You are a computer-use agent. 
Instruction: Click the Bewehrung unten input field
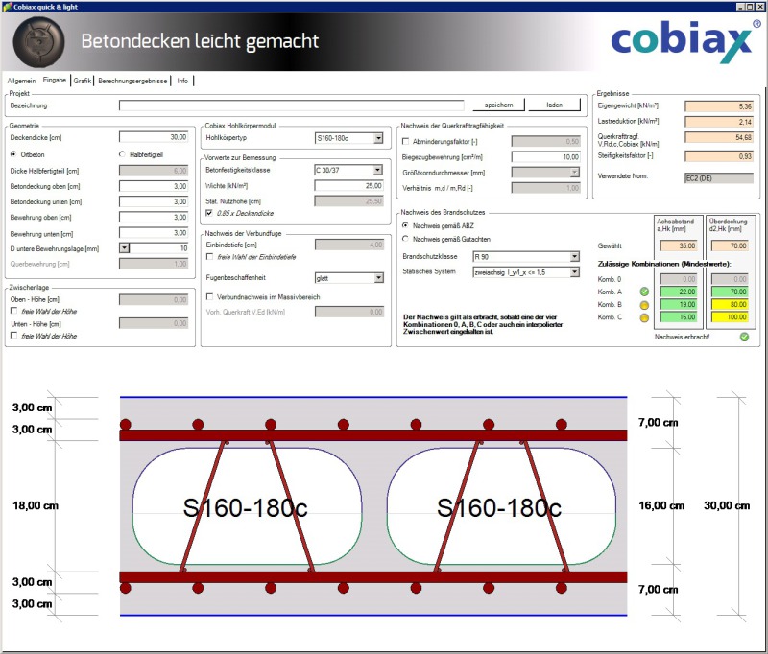click(154, 233)
